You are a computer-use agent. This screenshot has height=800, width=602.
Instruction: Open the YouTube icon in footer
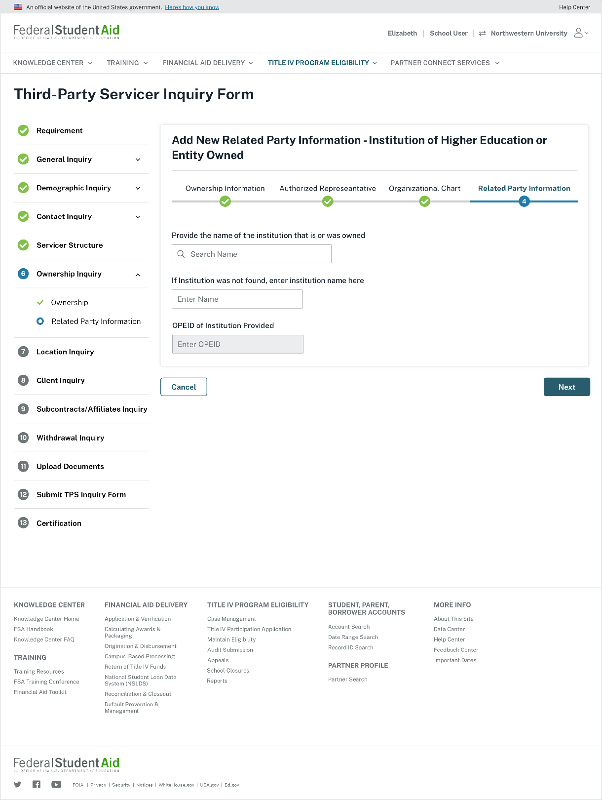click(x=56, y=785)
